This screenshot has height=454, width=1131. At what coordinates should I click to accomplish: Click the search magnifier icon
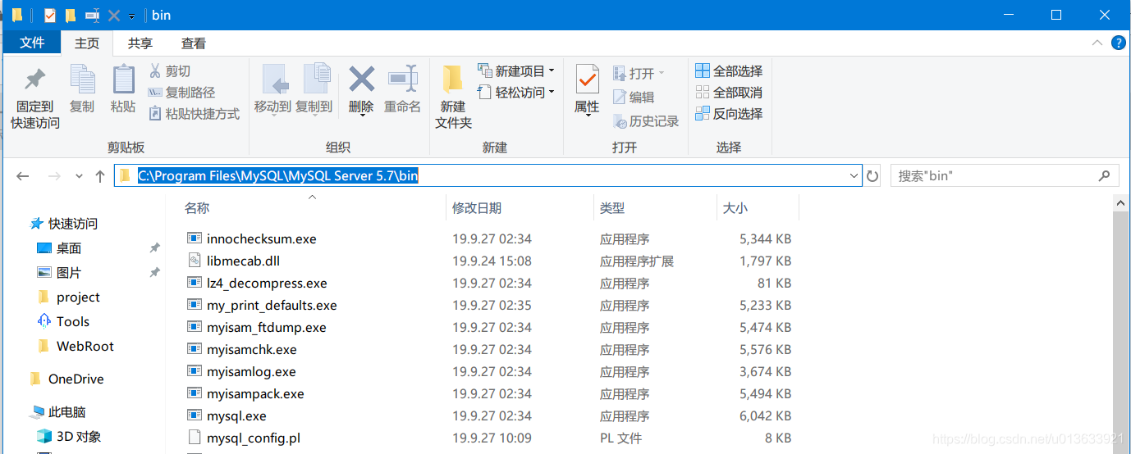pyautogui.click(x=1105, y=175)
